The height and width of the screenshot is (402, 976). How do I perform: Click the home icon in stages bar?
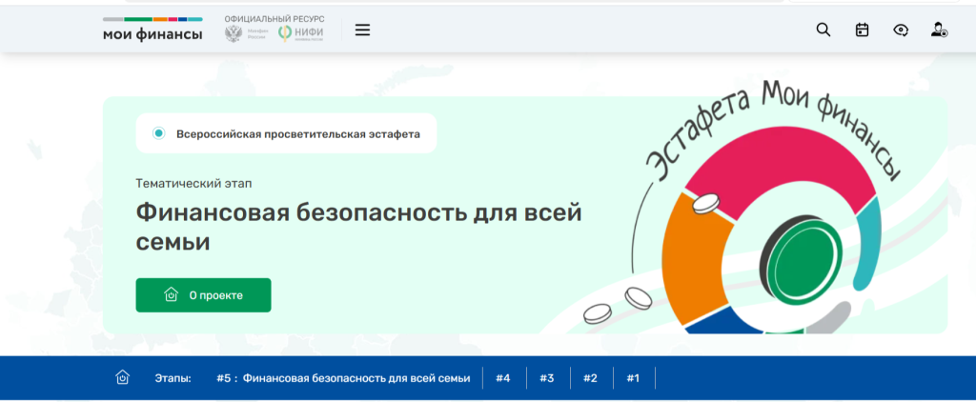(123, 377)
